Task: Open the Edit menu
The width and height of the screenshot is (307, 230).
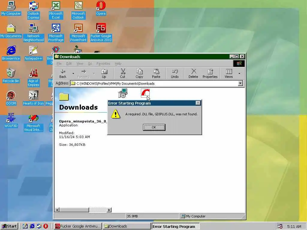Action: coord(69,63)
